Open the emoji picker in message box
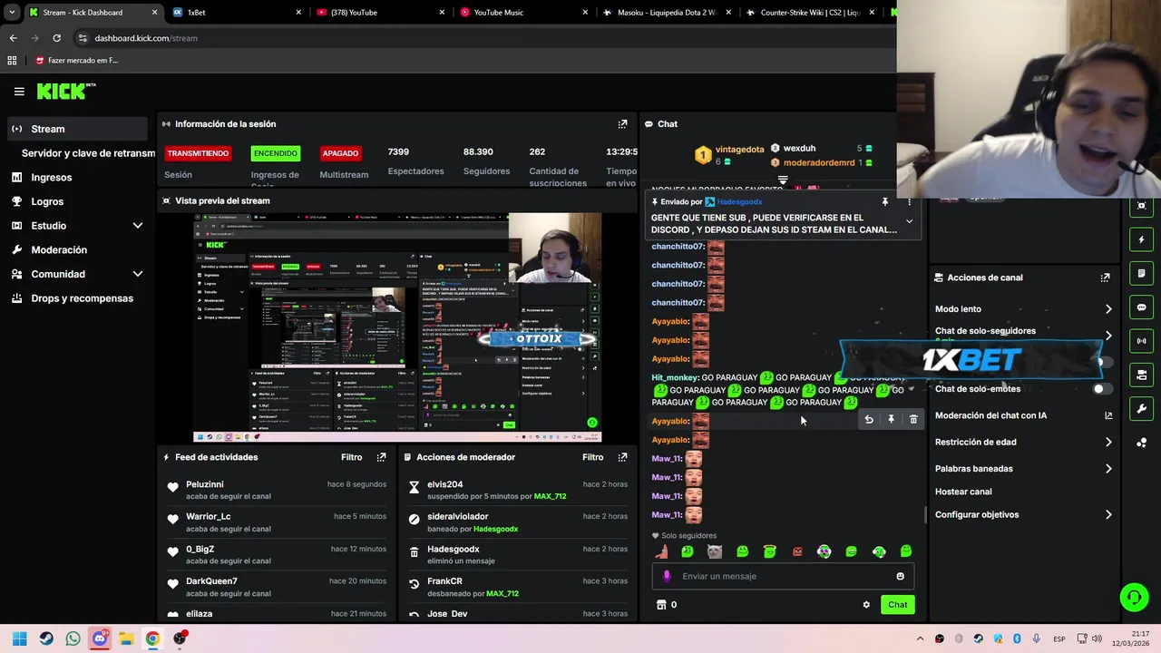 pyautogui.click(x=900, y=576)
